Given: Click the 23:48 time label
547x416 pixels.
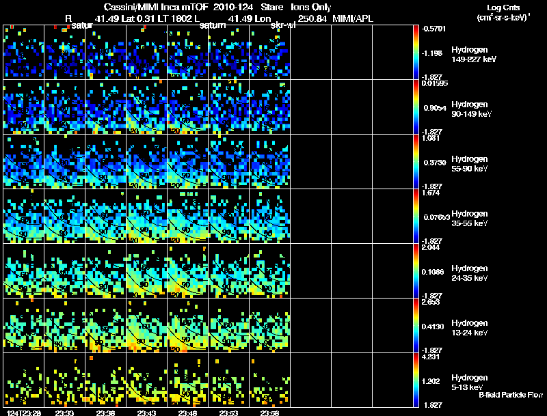Looking at the screenshot, I should [x=187, y=413].
